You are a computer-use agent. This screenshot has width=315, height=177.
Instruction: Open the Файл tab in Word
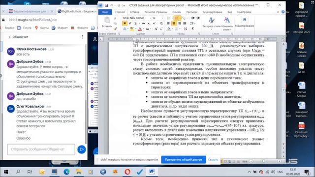(x=105, y=12)
